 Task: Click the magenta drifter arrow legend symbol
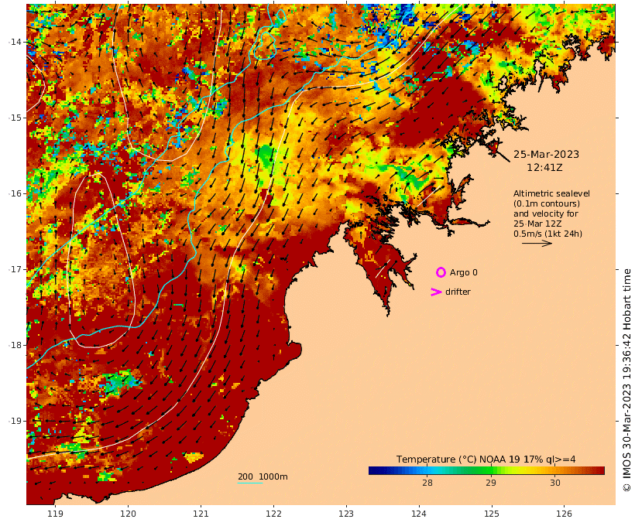click(x=436, y=292)
